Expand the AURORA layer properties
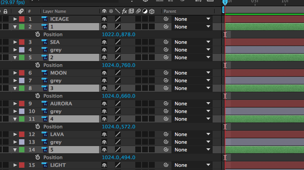The width and height of the screenshot is (304, 170). point(15,104)
